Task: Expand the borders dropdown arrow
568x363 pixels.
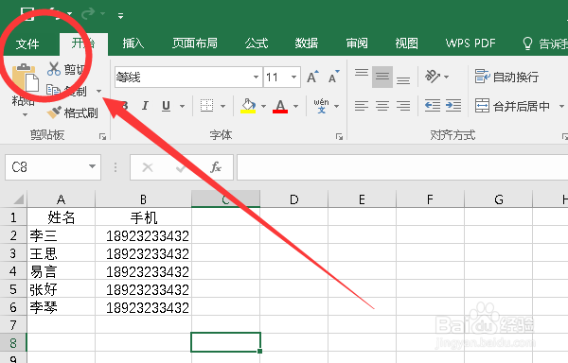Action: 222,106
